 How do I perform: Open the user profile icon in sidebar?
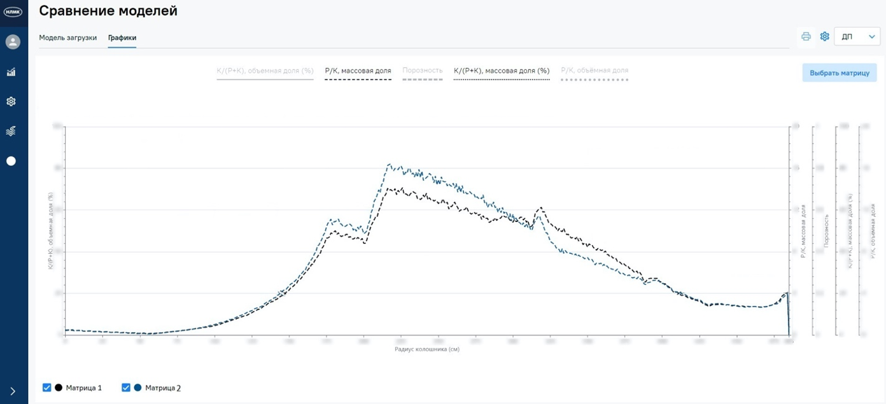11,42
